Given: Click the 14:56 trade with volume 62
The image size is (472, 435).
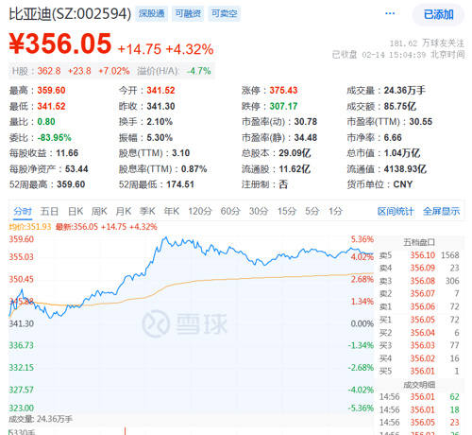Looking at the screenshot, I should 419,397.
